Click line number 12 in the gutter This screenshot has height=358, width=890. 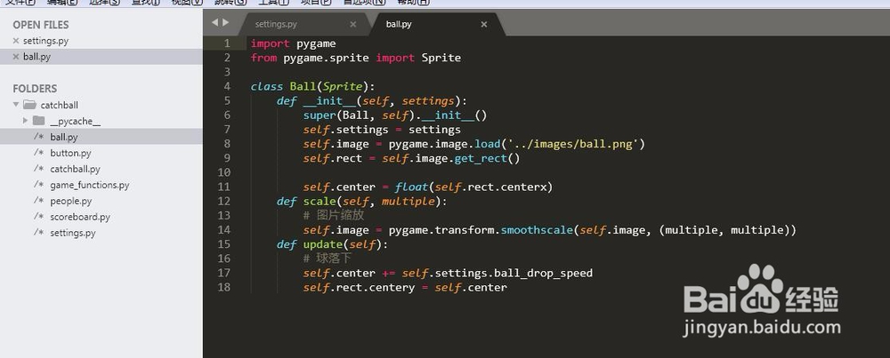tap(223, 201)
